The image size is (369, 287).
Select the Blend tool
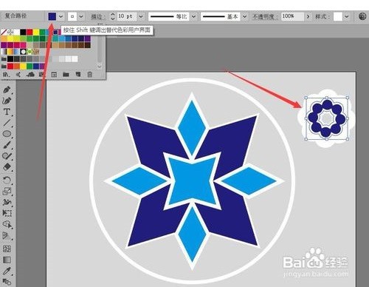click(7, 282)
